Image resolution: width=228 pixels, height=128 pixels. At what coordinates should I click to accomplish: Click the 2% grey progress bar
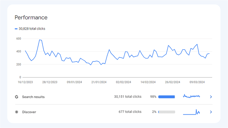[x=167, y=112]
